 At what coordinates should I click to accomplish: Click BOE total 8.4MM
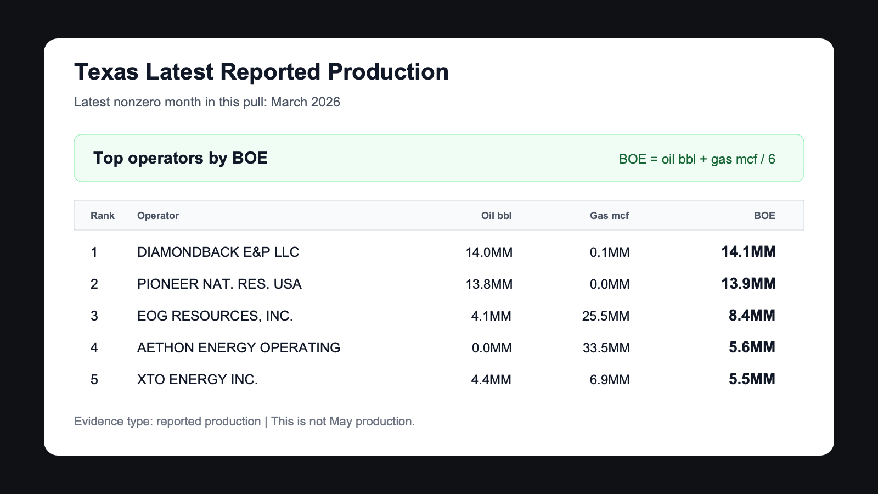point(752,316)
